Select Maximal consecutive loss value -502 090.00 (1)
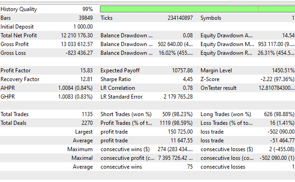This screenshot has width=295, height=182. (277, 158)
